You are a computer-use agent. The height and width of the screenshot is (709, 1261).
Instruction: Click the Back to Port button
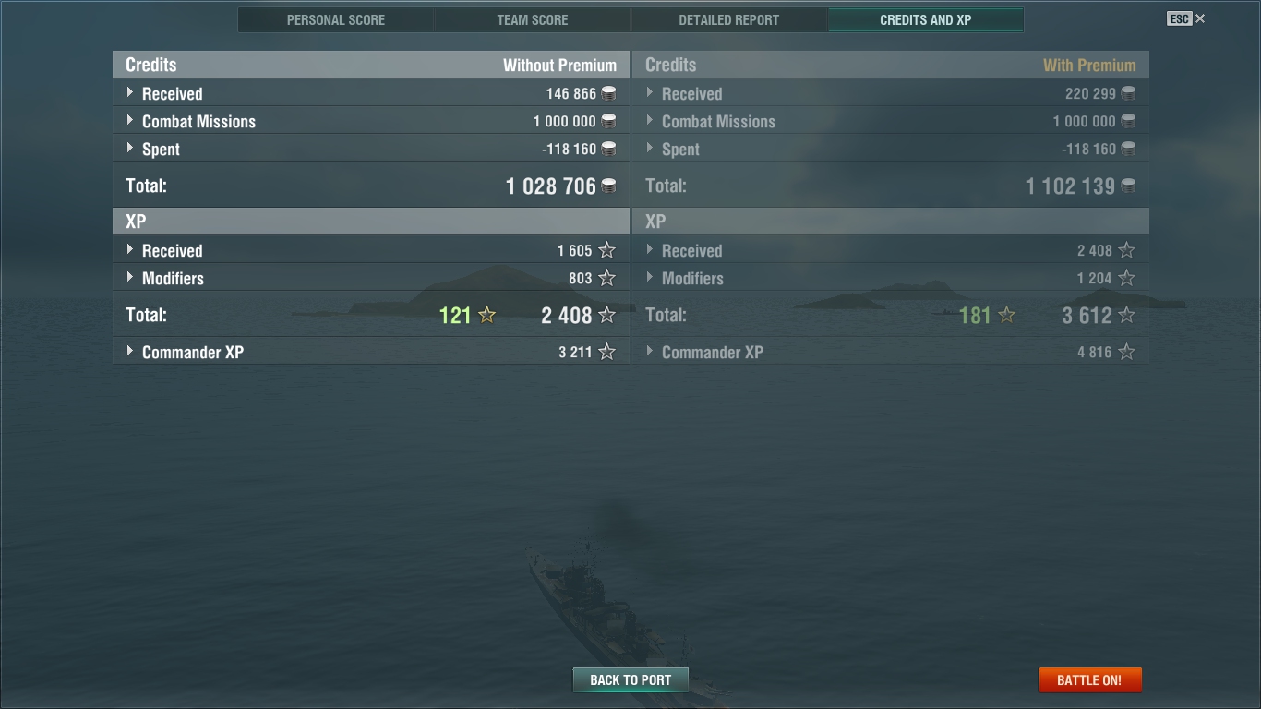click(x=630, y=680)
